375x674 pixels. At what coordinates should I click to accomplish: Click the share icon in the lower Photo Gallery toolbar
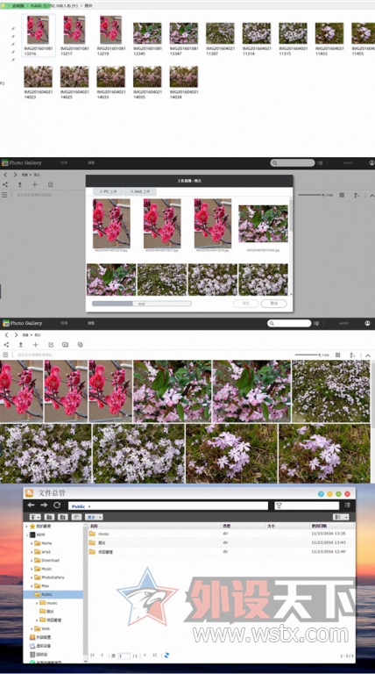pyautogui.click(x=6, y=345)
